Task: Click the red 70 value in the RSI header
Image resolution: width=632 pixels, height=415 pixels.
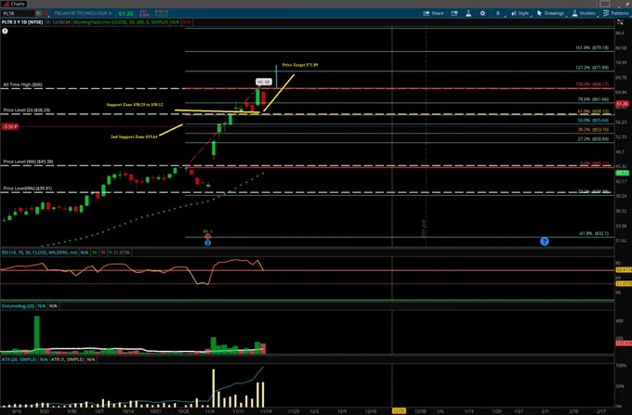Action: coord(103,253)
